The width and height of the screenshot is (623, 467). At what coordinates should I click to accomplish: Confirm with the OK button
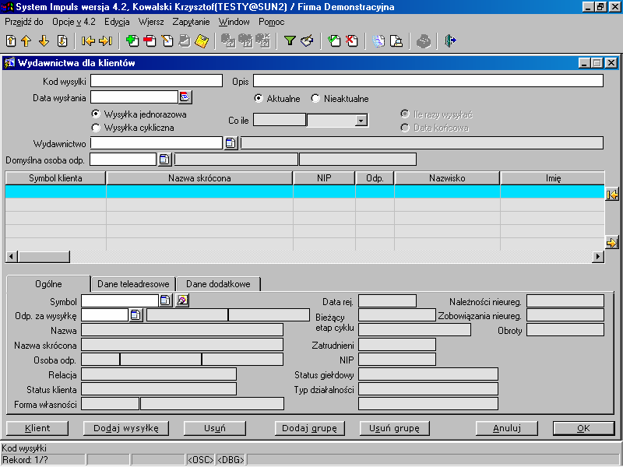tap(583, 428)
